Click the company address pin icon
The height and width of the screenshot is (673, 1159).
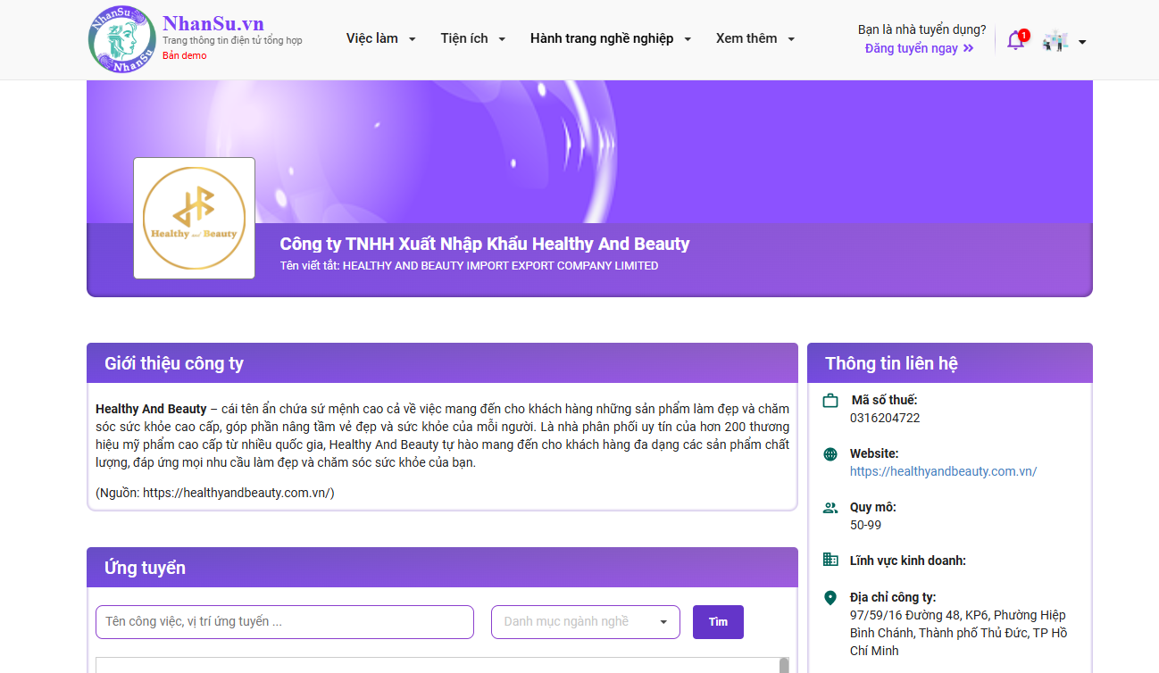point(830,598)
